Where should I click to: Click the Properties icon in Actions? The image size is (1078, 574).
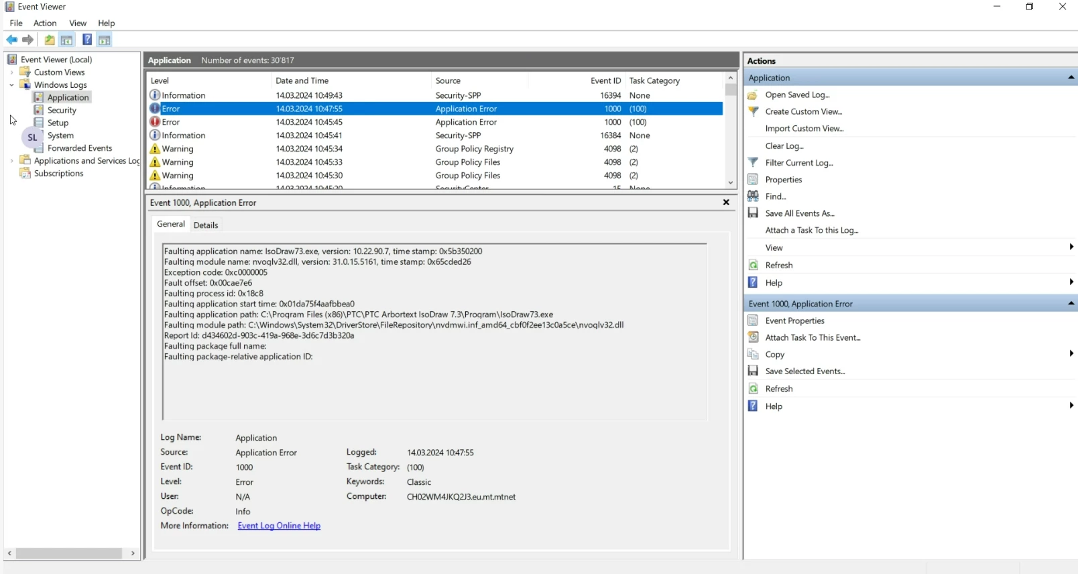click(x=753, y=179)
